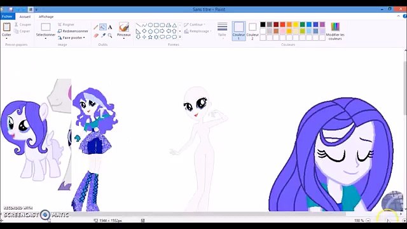This screenshot has height=229, width=407.
Task: Choose the Hexagon shape
Action: pos(156,31)
